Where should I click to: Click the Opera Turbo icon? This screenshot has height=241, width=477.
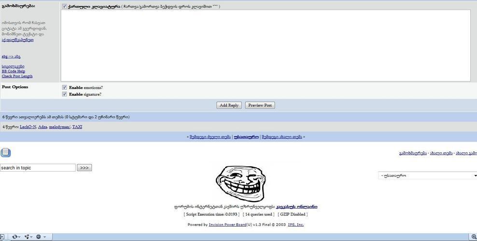click(39, 237)
